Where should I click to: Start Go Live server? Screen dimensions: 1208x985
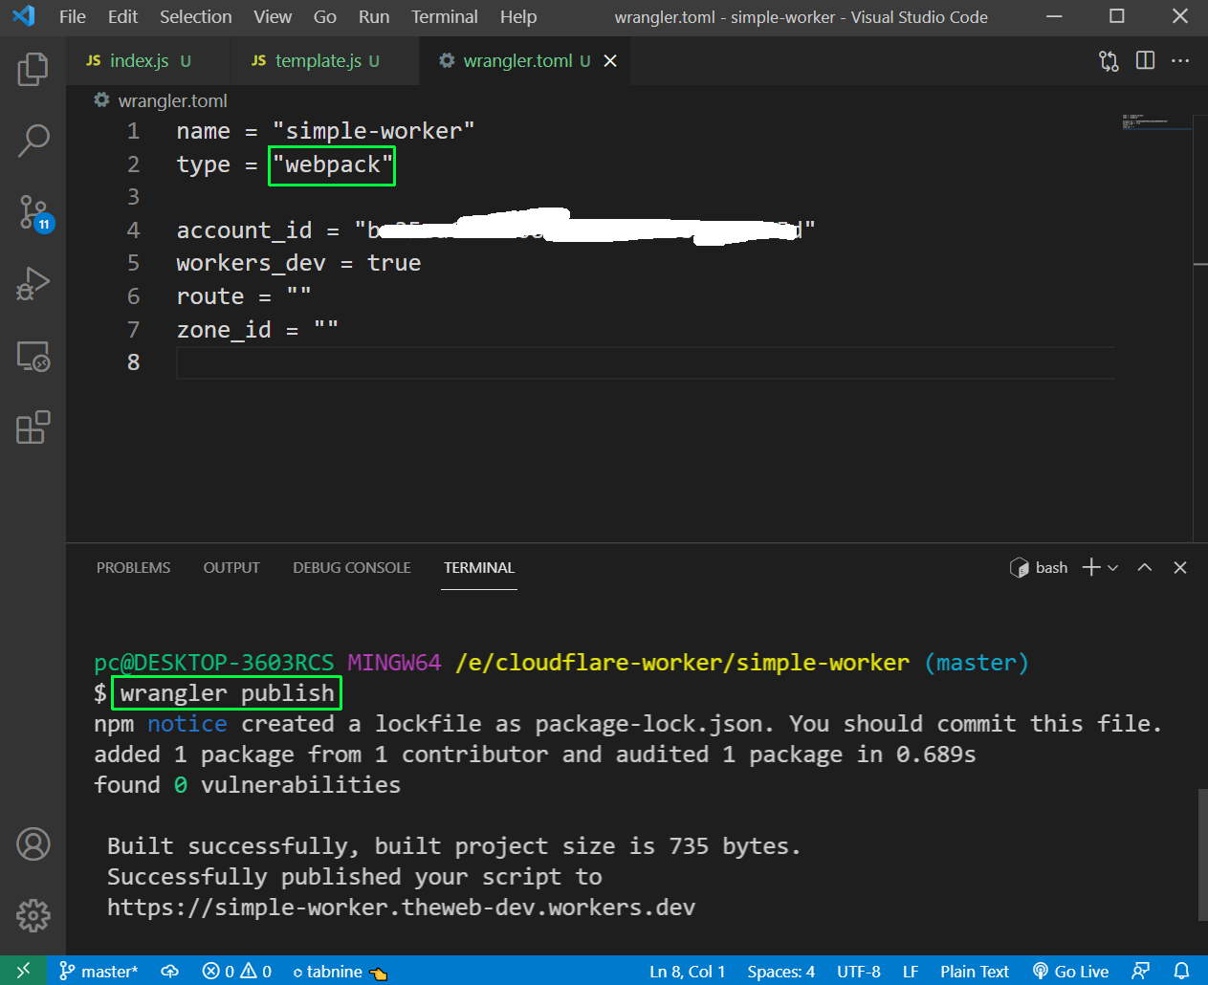click(1070, 972)
